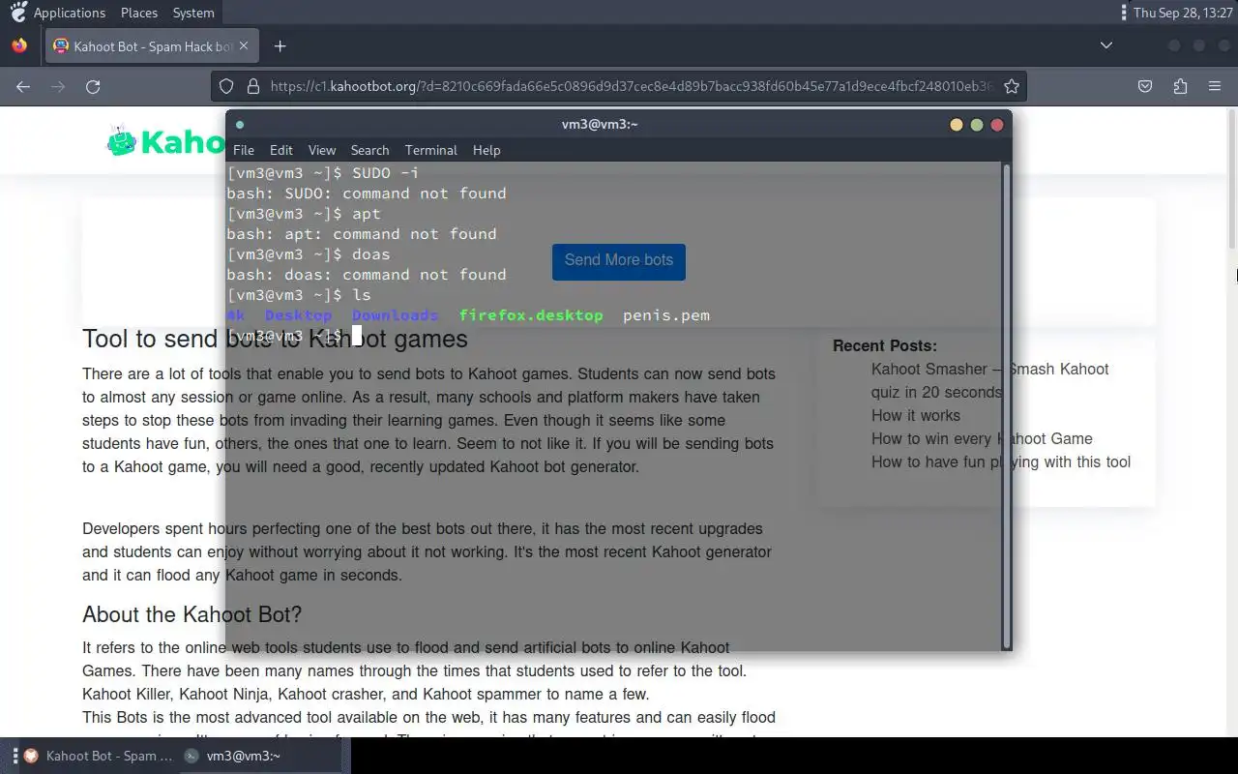Image resolution: width=1238 pixels, height=774 pixels.
Task: Click the red close button on terminal
Action: point(997,124)
